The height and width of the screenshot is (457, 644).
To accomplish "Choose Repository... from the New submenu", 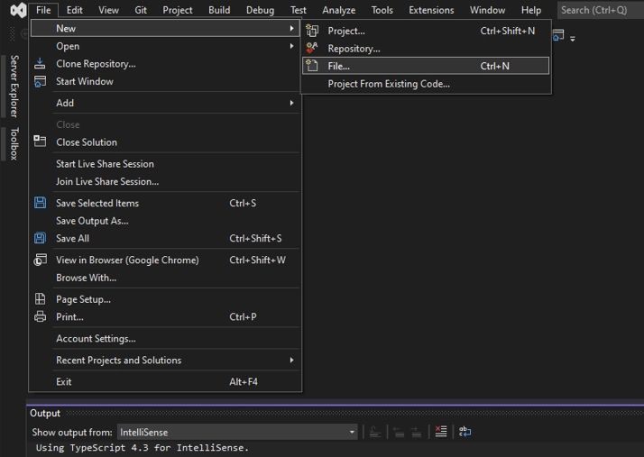I will pos(426,49).
